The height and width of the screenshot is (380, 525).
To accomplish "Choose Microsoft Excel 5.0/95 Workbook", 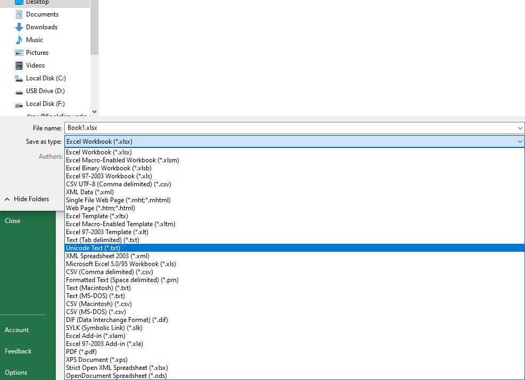I will [x=294, y=264].
